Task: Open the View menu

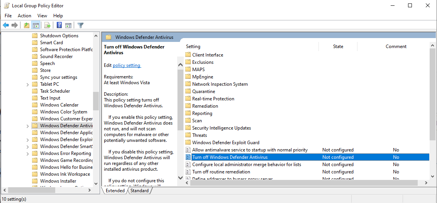Action: coord(42,16)
